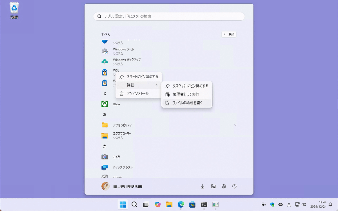The image size is (338, 211).
Task: Open Settings gear in Start footer
Action: 224,186
